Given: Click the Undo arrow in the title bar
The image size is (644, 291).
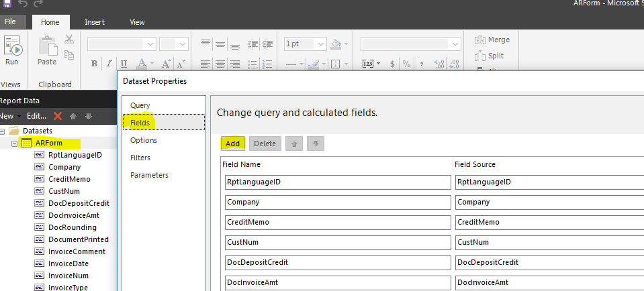Looking at the screenshot, I should 23,3.
